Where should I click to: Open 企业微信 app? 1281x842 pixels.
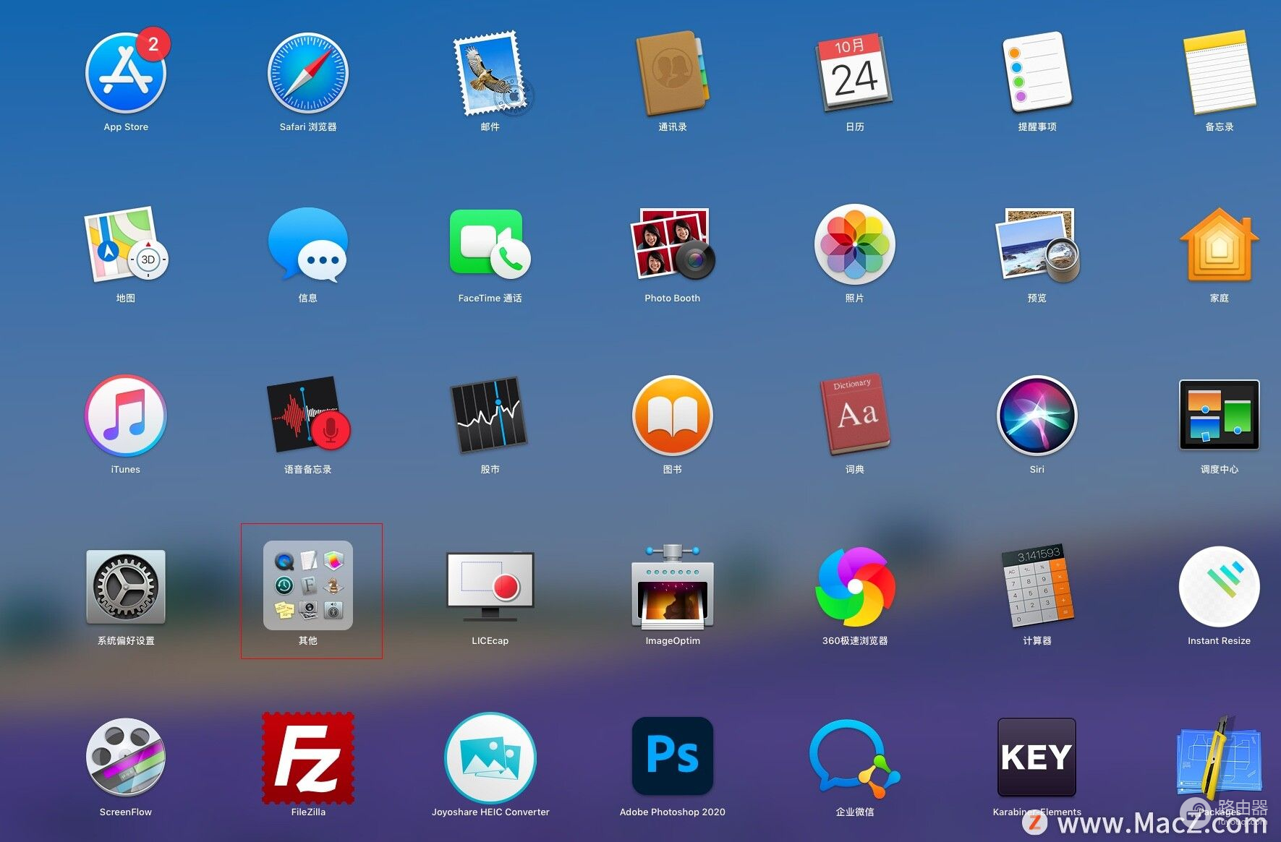(x=855, y=758)
